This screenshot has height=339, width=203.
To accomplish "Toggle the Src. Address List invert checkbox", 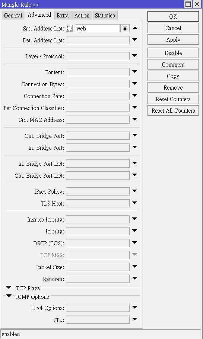I will tap(70, 28).
